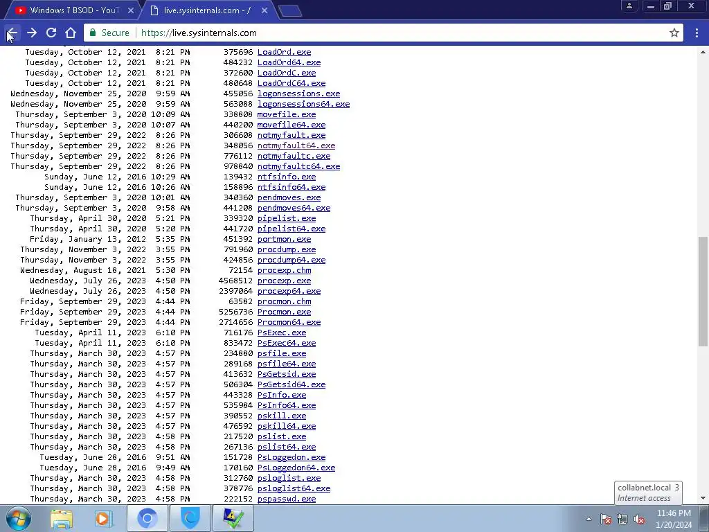Click the Procmon.exe link
This screenshot has width=709, height=532.
[284, 312]
